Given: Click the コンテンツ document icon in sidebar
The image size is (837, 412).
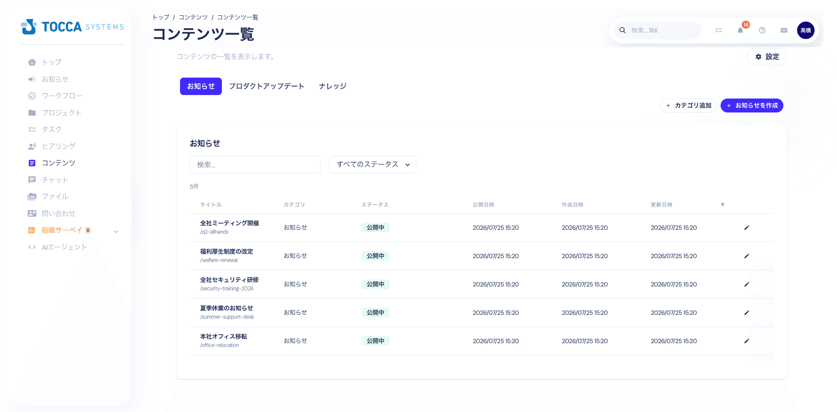Looking at the screenshot, I should tap(32, 163).
